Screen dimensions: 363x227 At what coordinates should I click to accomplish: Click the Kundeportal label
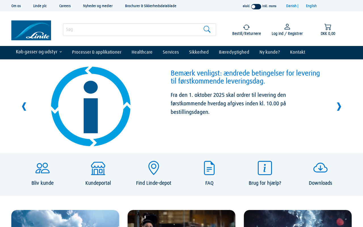(98, 183)
